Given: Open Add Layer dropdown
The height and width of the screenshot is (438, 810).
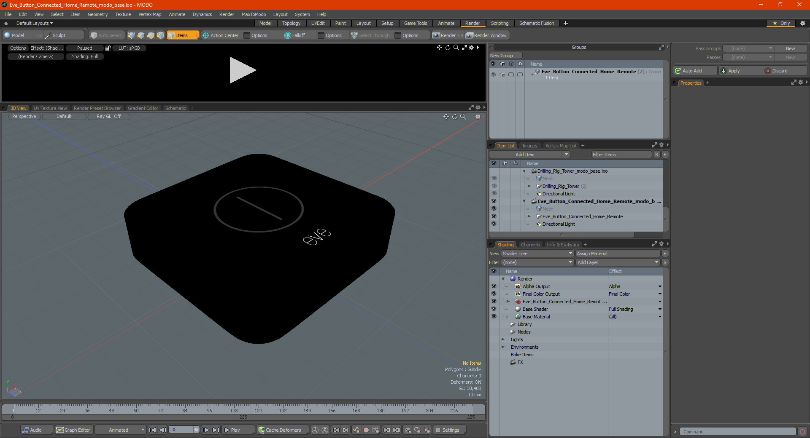Looking at the screenshot, I should tap(618, 262).
